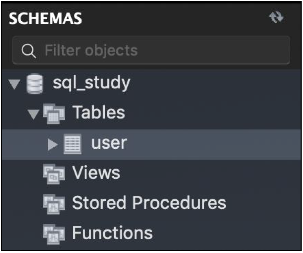Collapse the Tables node
The image size is (303, 253).
coord(33,114)
